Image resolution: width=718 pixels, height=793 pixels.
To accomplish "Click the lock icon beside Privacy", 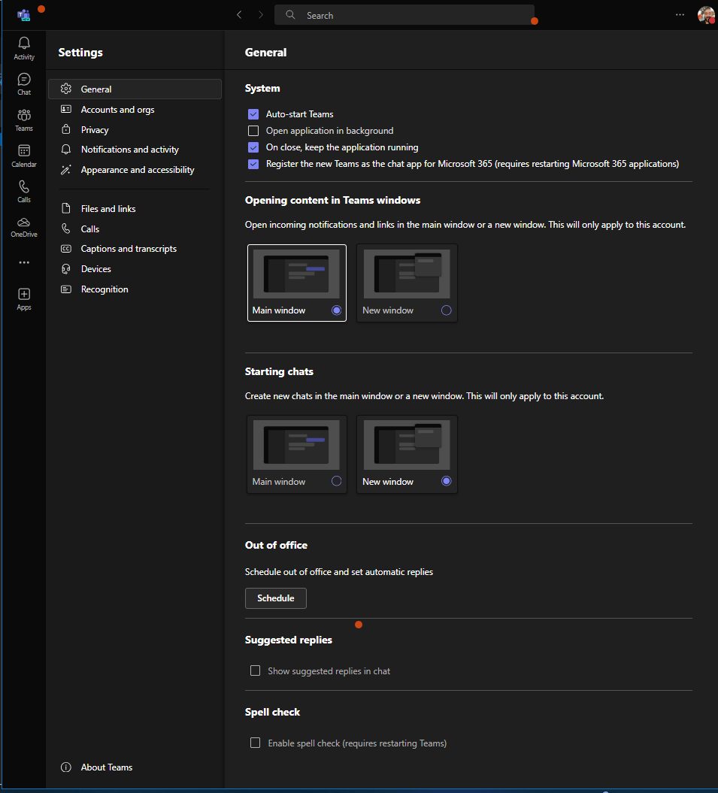I will click(x=65, y=129).
